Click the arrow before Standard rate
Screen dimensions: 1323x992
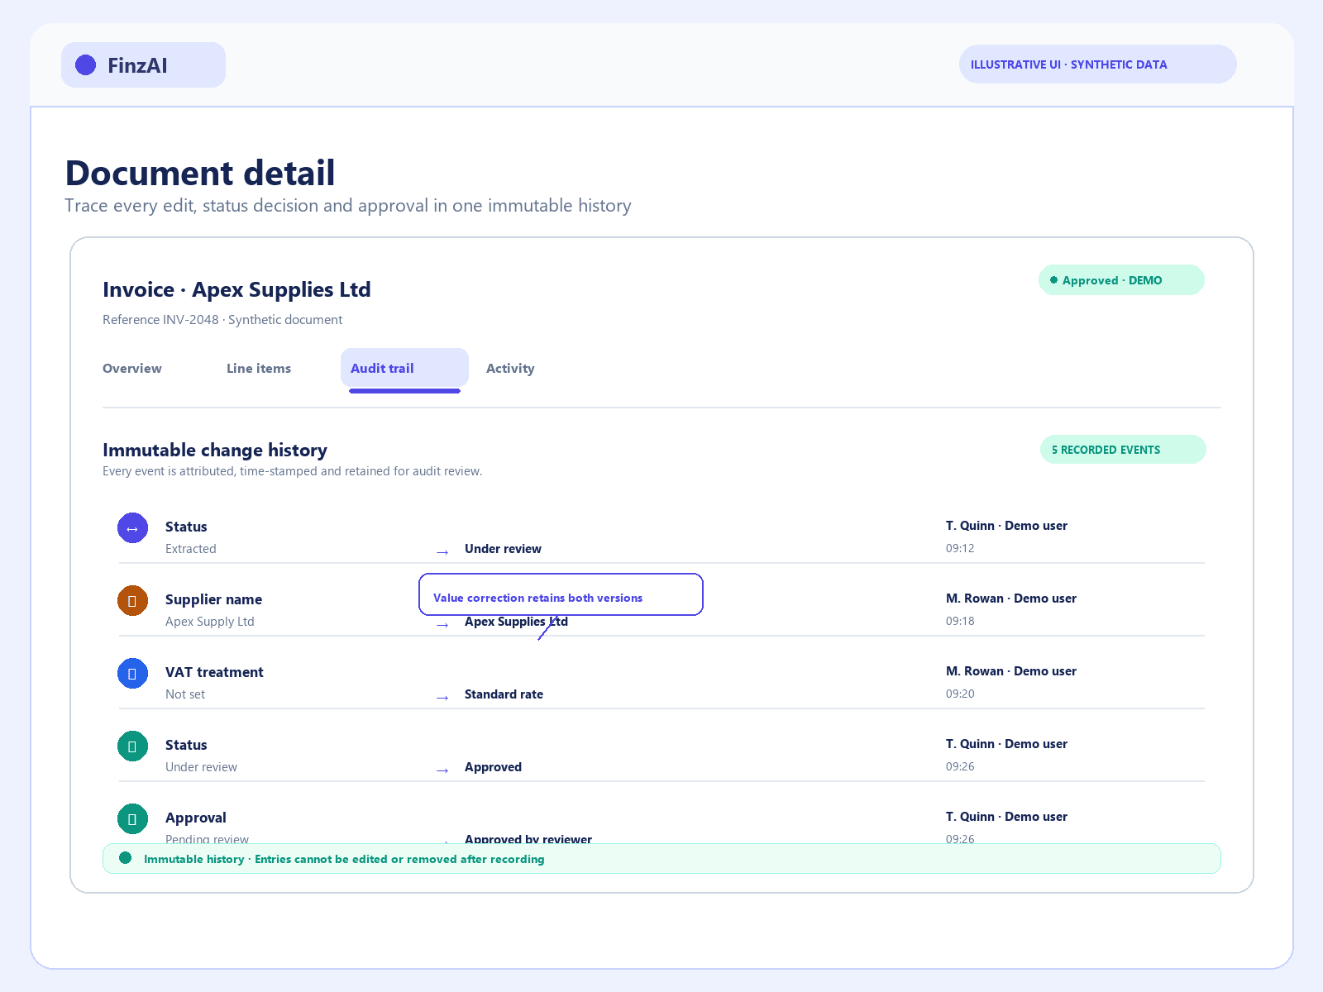(x=442, y=697)
